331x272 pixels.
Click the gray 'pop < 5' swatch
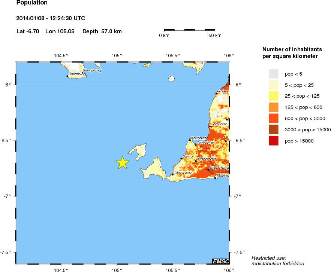click(x=274, y=74)
